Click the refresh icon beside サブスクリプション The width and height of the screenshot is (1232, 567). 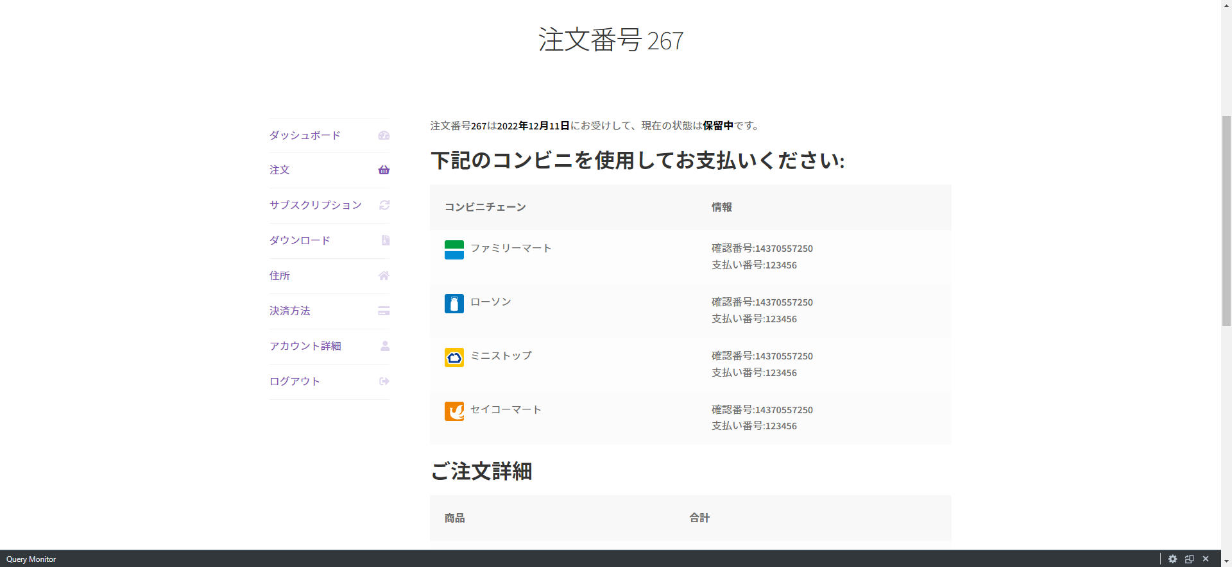384,205
